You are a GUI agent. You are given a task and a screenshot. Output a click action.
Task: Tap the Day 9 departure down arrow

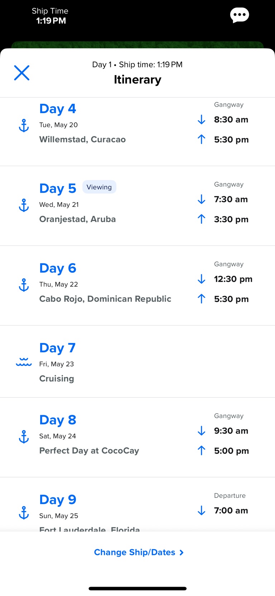202,510
